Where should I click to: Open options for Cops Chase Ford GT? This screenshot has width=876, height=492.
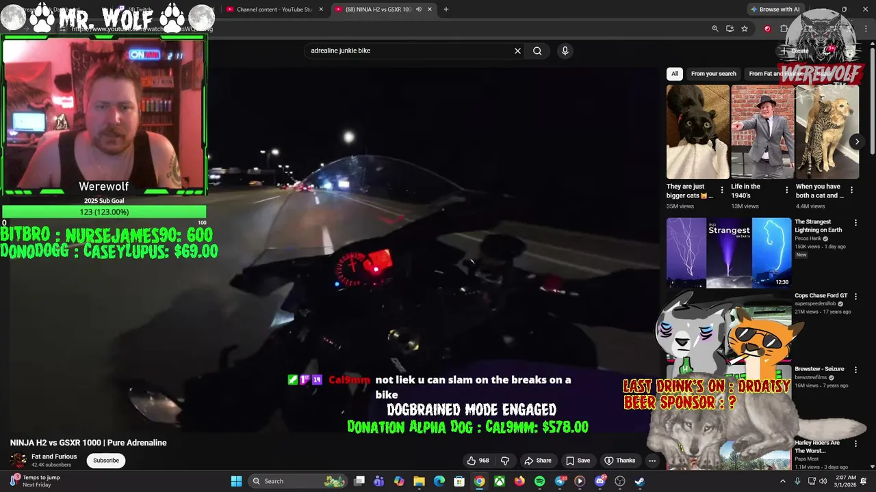tap(855, 297)
